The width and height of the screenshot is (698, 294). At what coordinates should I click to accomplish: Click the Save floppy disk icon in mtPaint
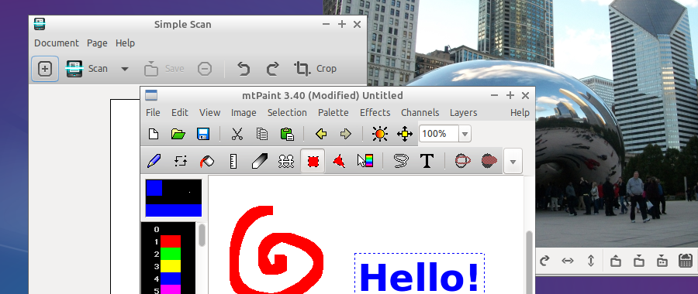[203, 134]
